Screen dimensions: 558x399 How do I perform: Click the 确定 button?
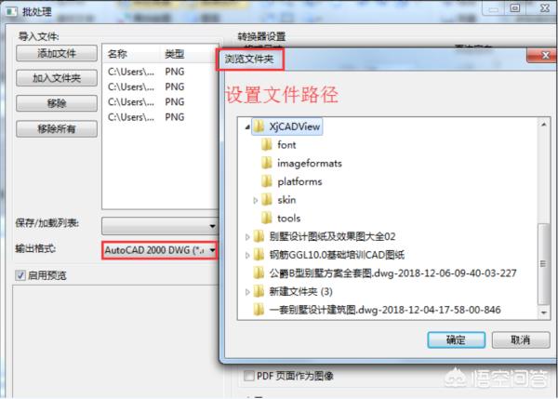tap(457, 339)
